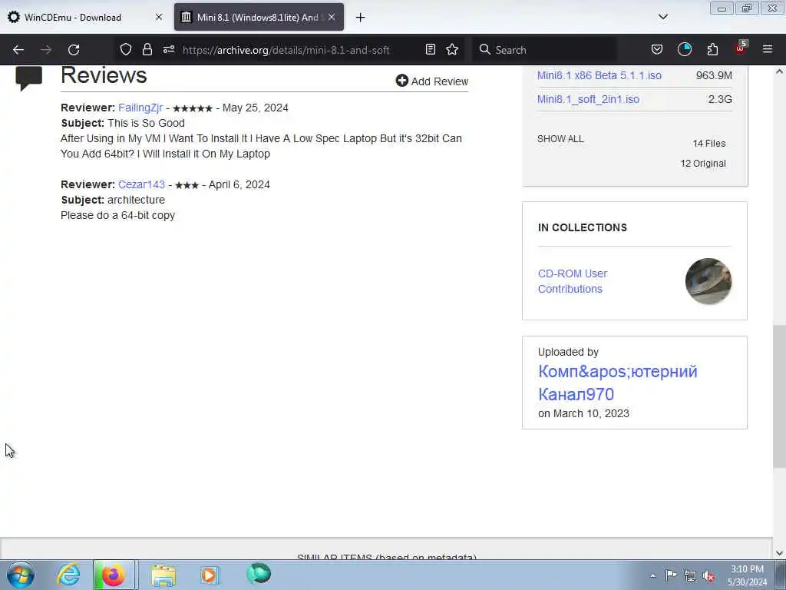
Task: Click the 'Please do a 64-bit copy' text
Action: [x=117, y=215]
